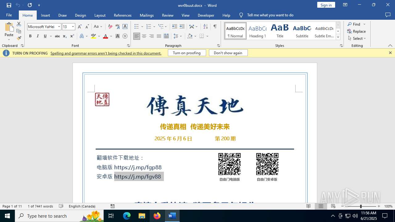Viewport: 395px width, 222px height.
Task: Open the References tab
Action: (123, 15)
